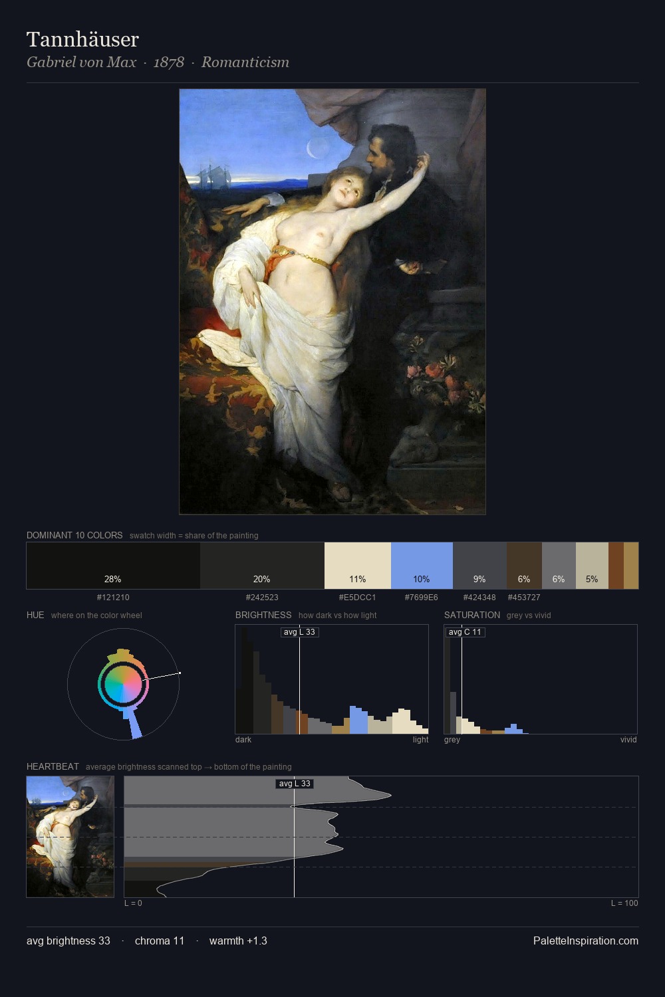Click the 'L = 0' axis label

(133, 903)
